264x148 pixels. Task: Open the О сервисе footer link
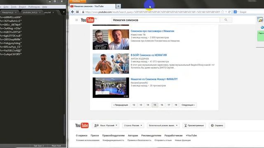click(82, 135)
